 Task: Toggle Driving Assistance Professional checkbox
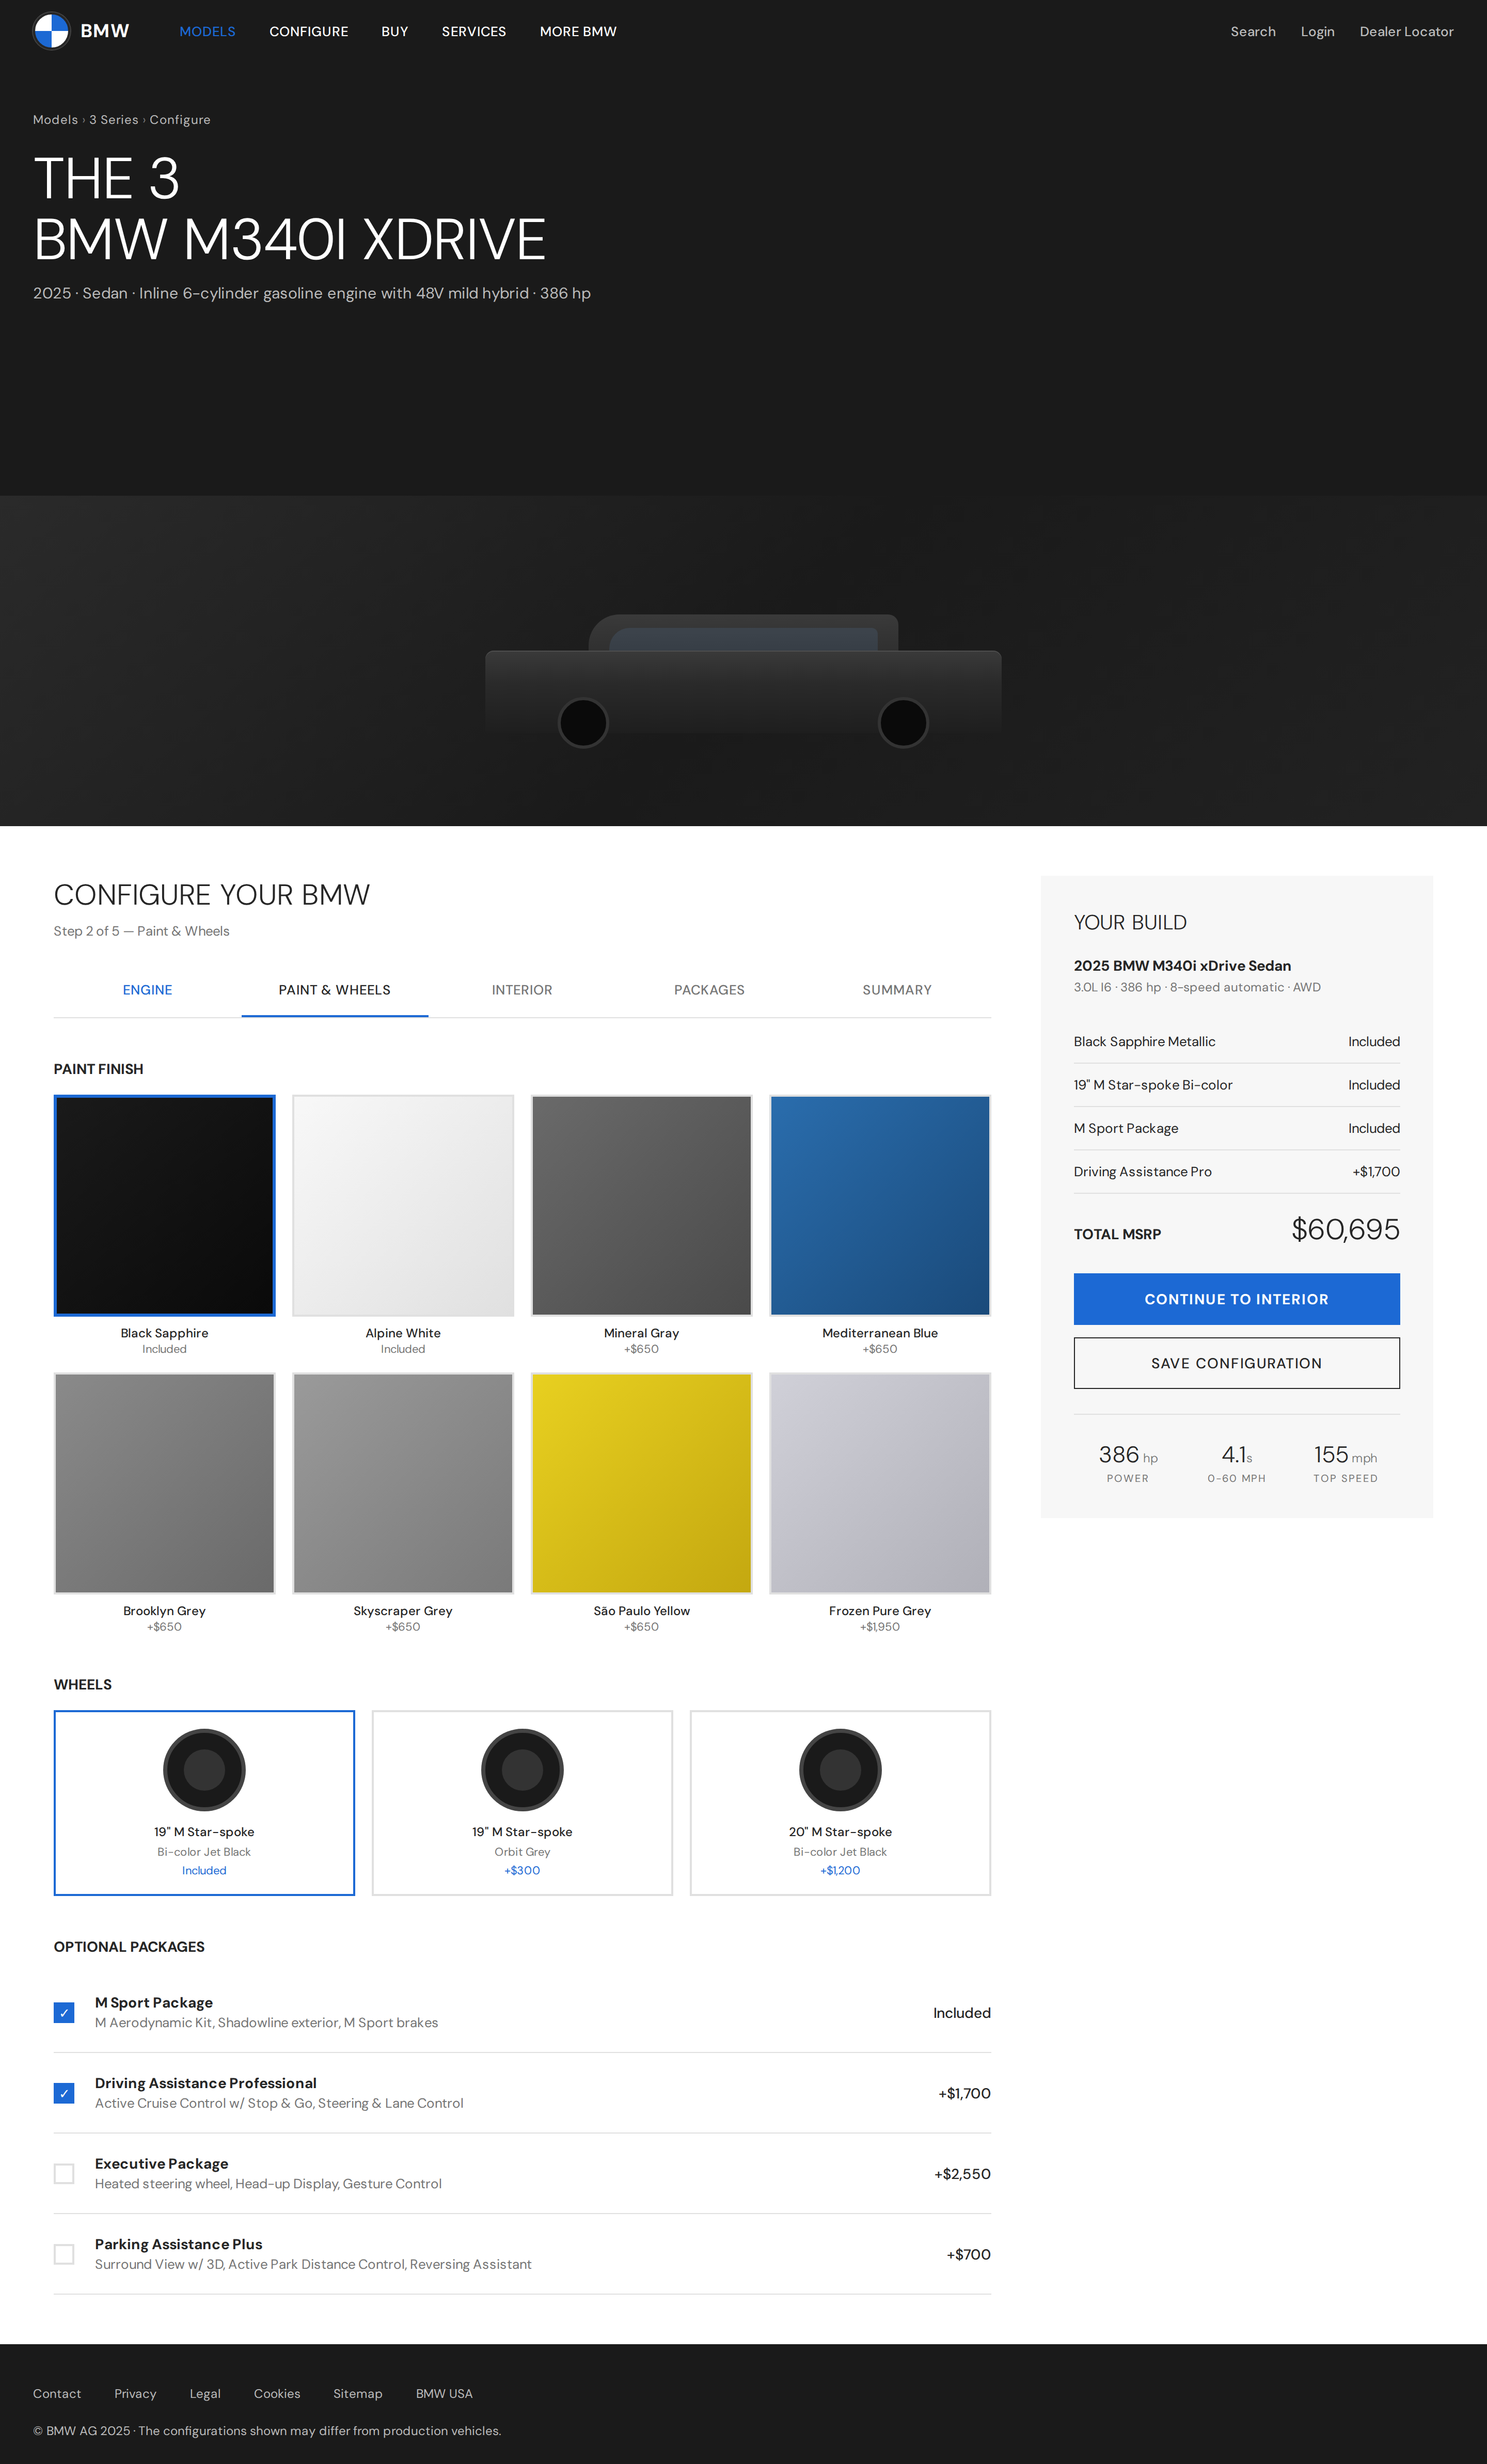pyautogui.click(x=64, y=2093)
